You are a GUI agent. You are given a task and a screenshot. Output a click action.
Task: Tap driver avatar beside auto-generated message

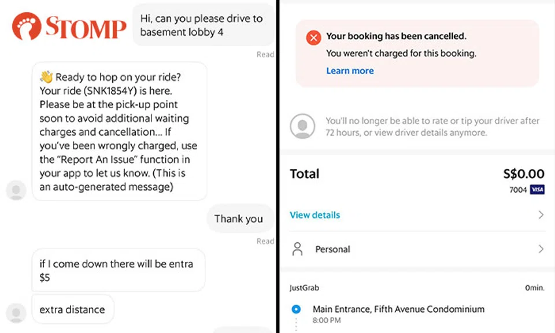16,190
